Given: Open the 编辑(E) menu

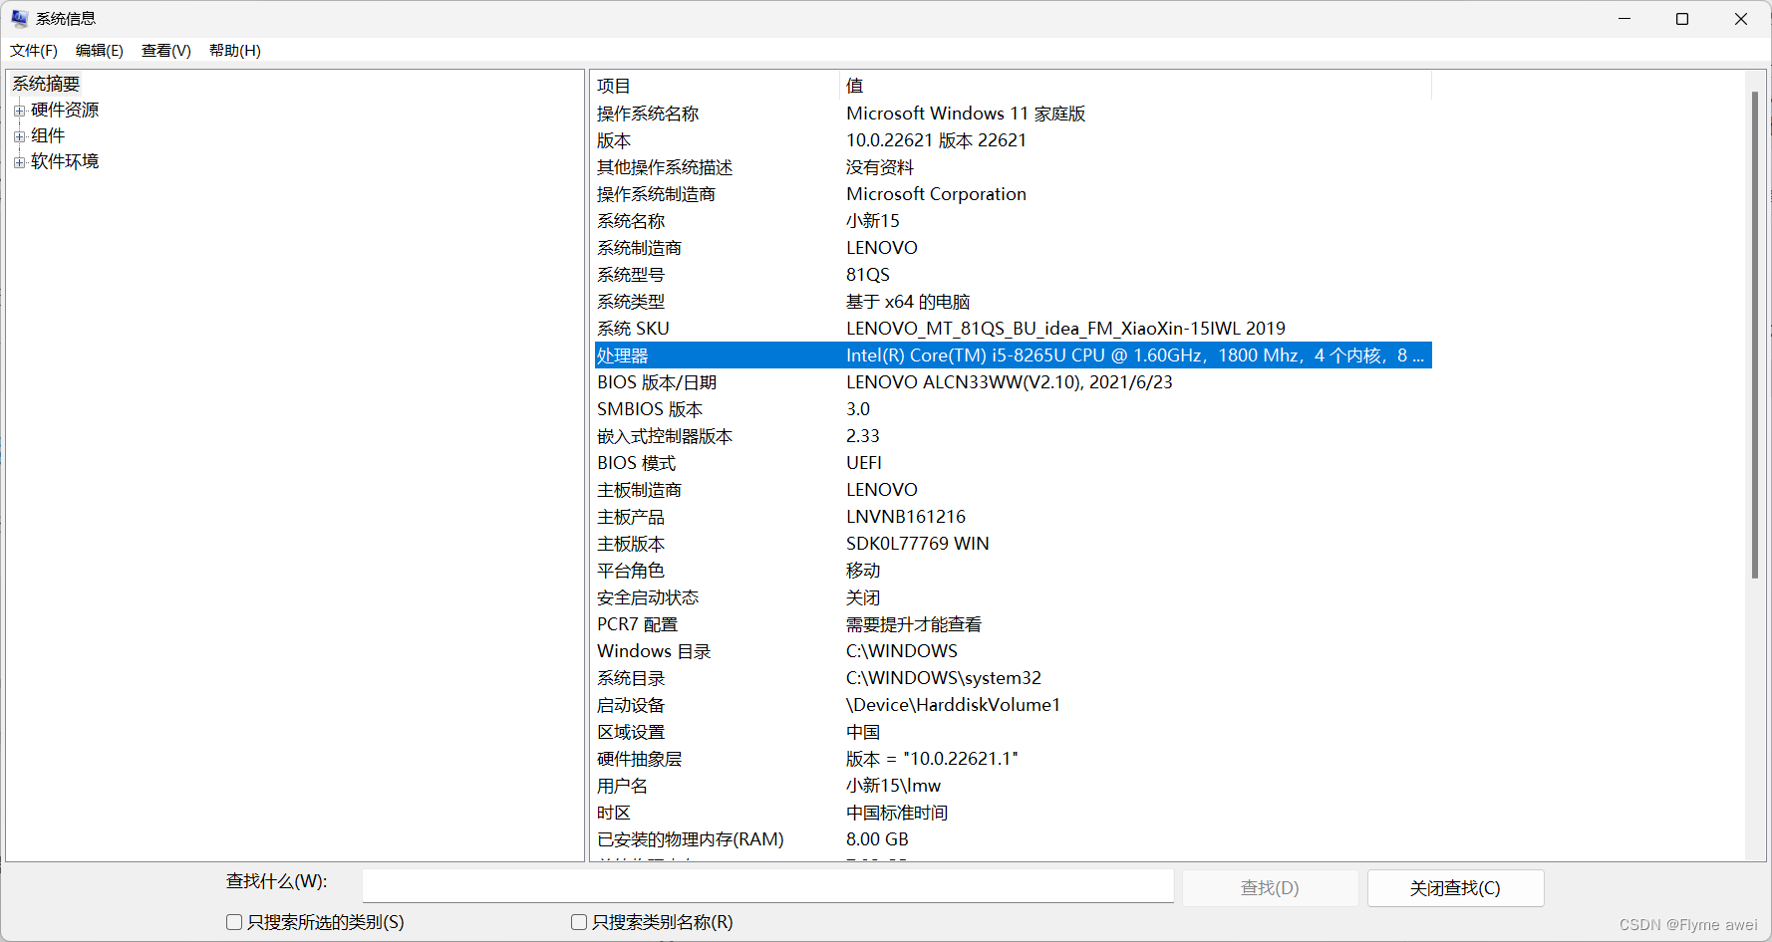Looking at the screenshot, I should (99, 51).
